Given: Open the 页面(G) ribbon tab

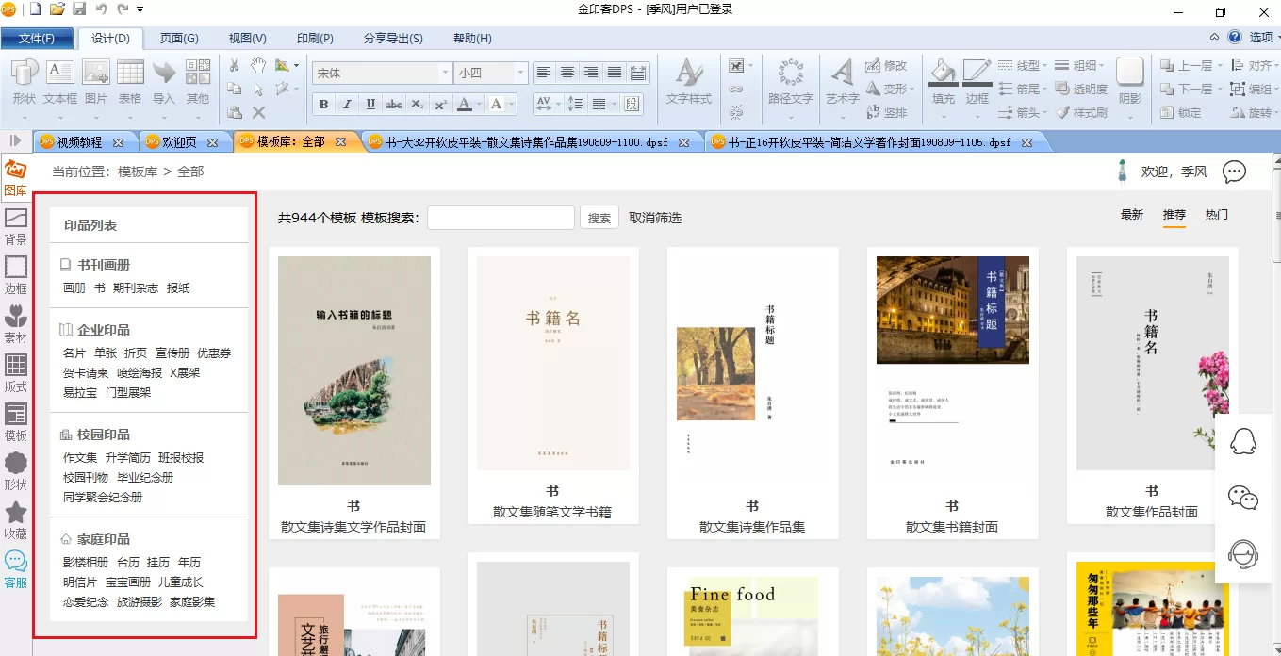Looking at the screenshot, I should [x=179, y=39].
